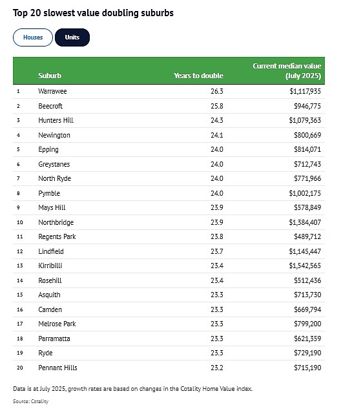
Task: Select the Newington row
Action: tap(169, 135)
